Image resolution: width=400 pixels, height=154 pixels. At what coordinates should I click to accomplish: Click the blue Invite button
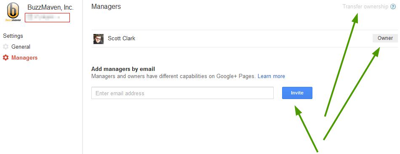297,93
